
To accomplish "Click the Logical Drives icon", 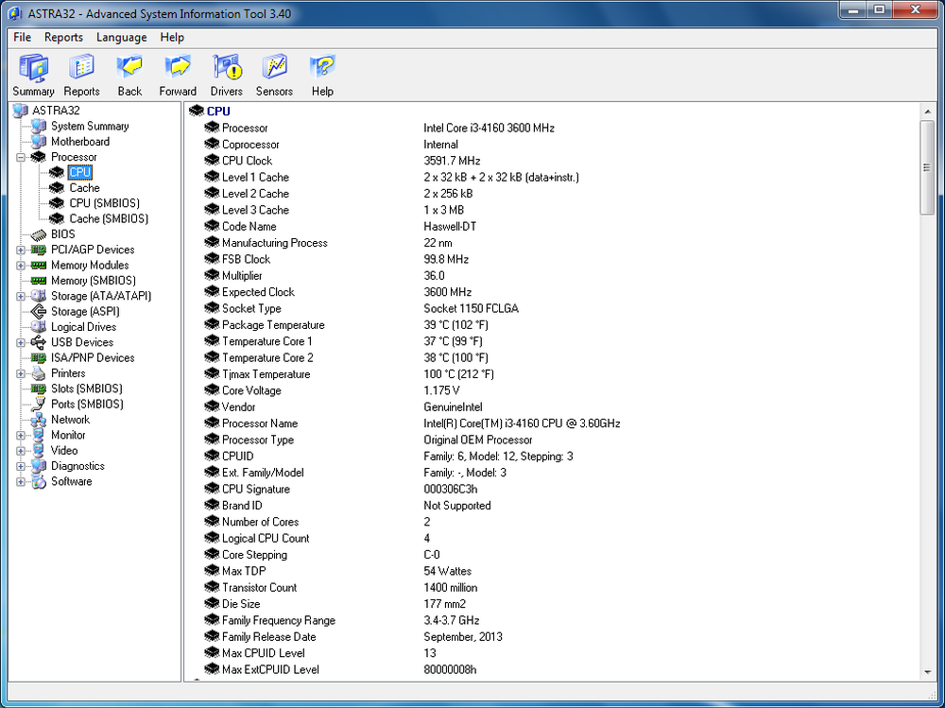I will point(39,327).
